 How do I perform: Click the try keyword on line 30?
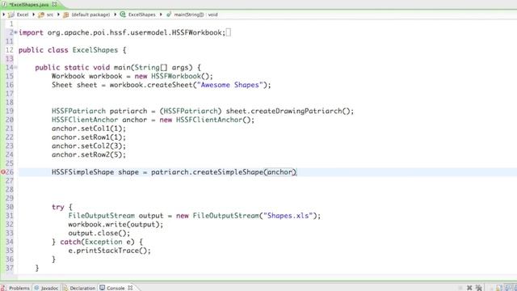57,207
